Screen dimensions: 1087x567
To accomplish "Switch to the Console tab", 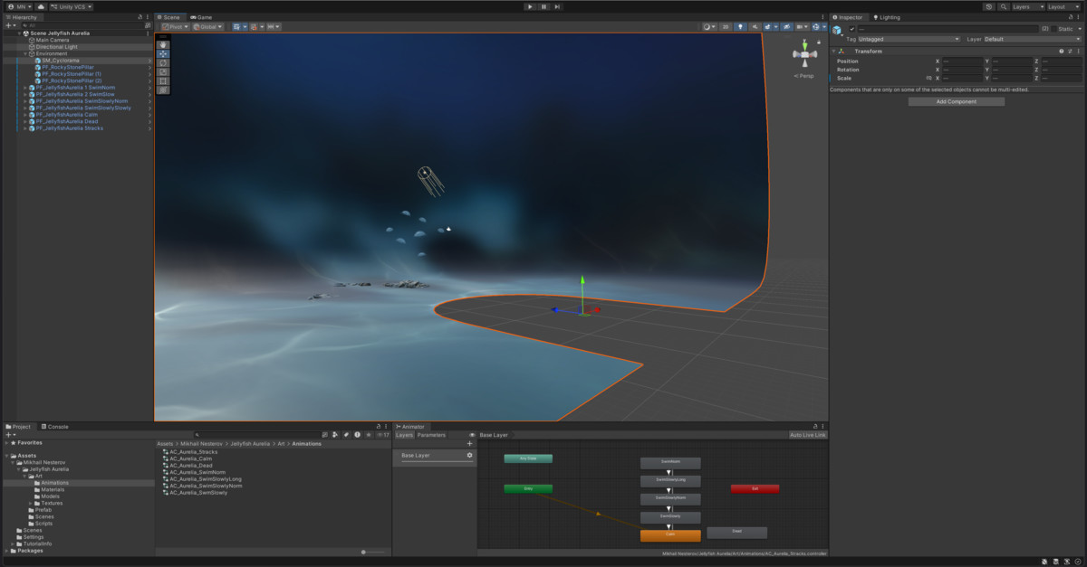I will [x=54, y=426].
